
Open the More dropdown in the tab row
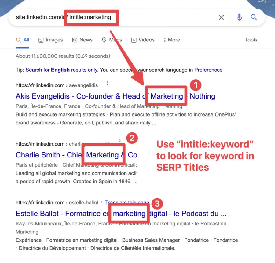pyautogui.click(x=172, y=40)
